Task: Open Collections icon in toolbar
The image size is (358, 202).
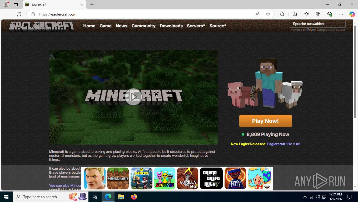Action: (318, 14)
